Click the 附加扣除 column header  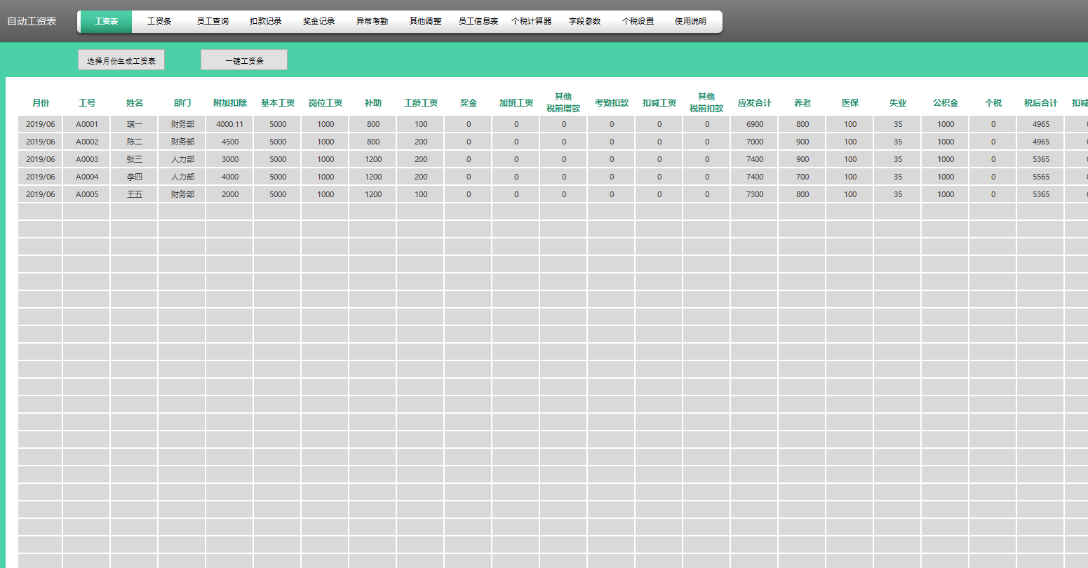pyautogui.click(x=230, y=103)
